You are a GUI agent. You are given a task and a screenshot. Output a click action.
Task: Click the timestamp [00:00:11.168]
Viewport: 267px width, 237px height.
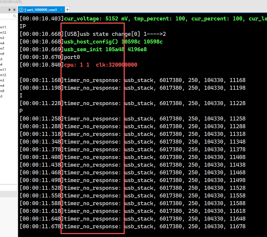click(x=42, y=80)
